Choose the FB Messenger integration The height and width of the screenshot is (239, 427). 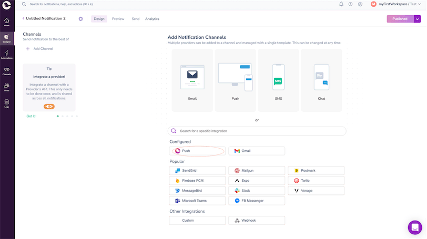257,201
